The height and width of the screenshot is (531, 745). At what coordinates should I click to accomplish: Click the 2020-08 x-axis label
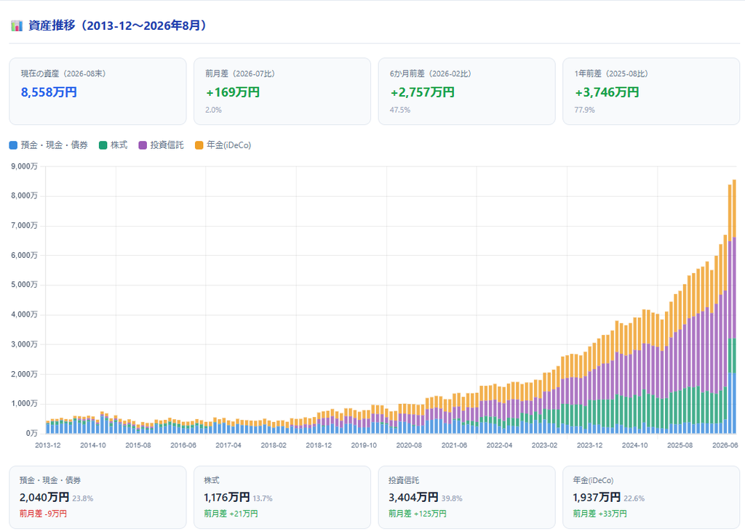click(409, 445)
